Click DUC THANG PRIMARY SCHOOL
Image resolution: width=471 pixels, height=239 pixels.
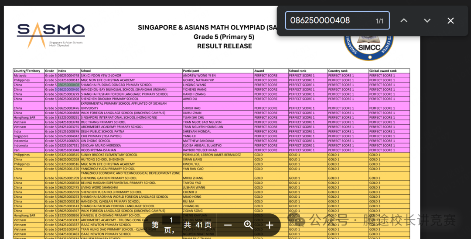click(x=103, y=122)
